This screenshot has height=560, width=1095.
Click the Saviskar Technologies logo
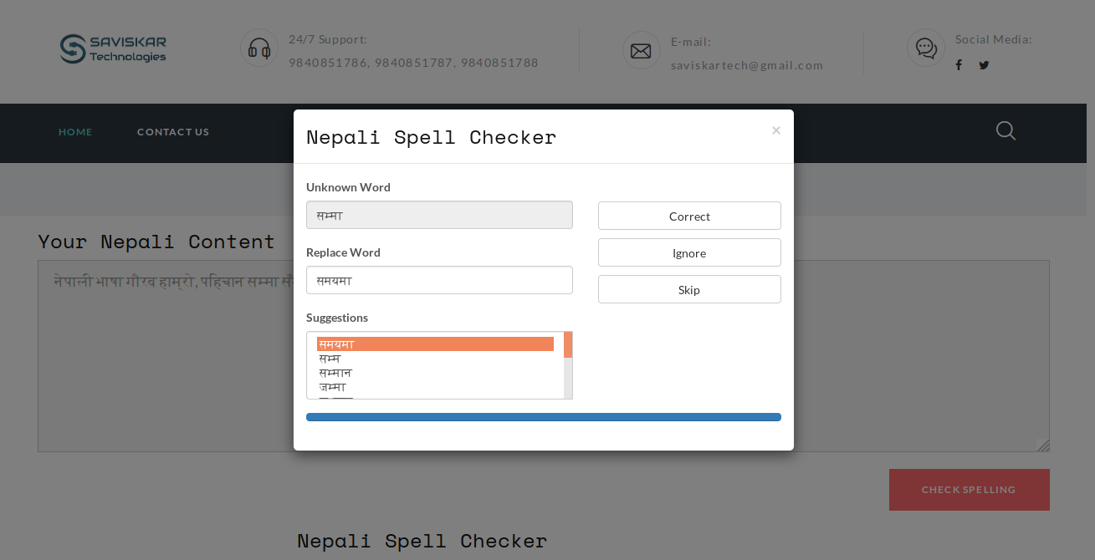112,48
